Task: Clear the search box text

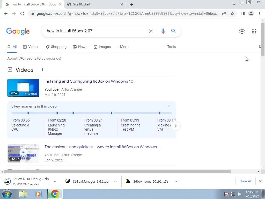Action: (x=150, y=31)
